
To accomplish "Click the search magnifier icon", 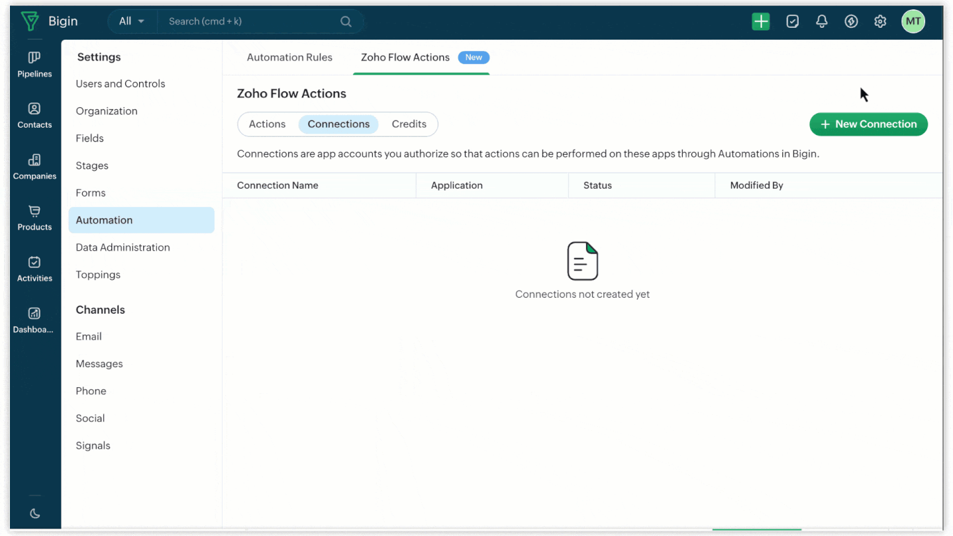I will coord(346,21).
